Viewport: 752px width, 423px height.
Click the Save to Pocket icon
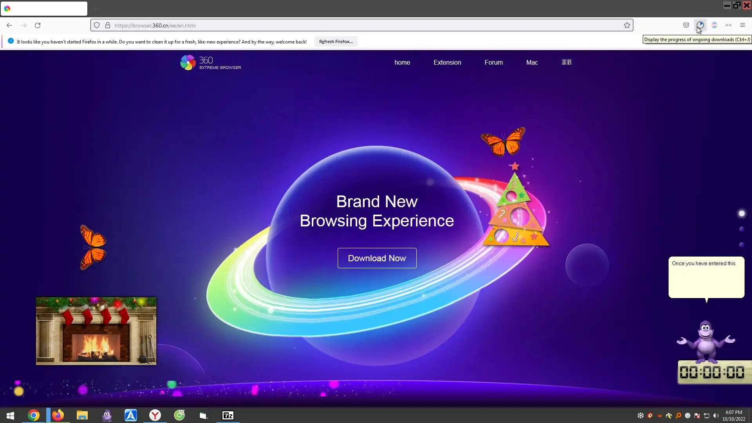686,25
